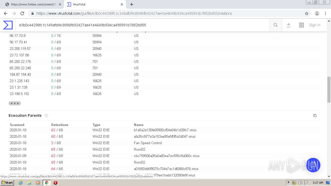331x186 pixels.
Task: Open b1a5a2e130fe05900cf54e04b1d28fc7.virus entry
Action: pos(165,130)
